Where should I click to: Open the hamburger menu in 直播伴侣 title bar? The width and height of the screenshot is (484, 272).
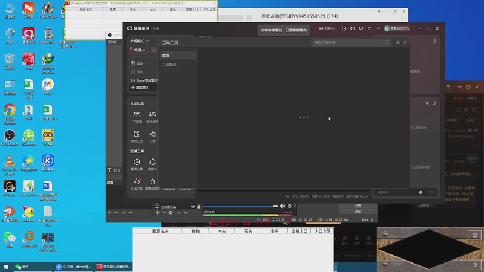click(x=378, y=28)
